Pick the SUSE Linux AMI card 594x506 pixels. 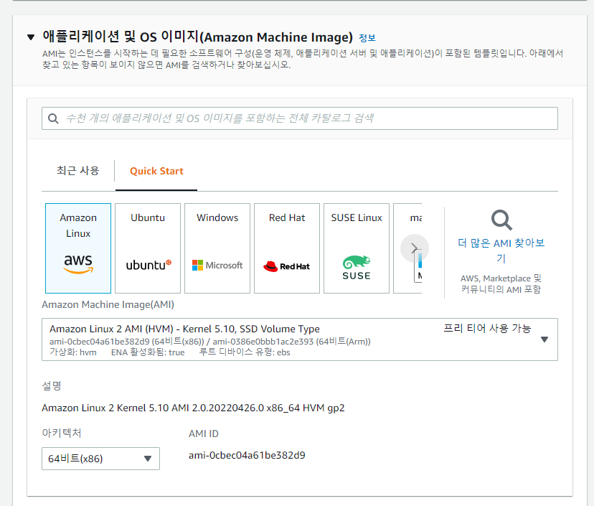[x=357, y=248]
